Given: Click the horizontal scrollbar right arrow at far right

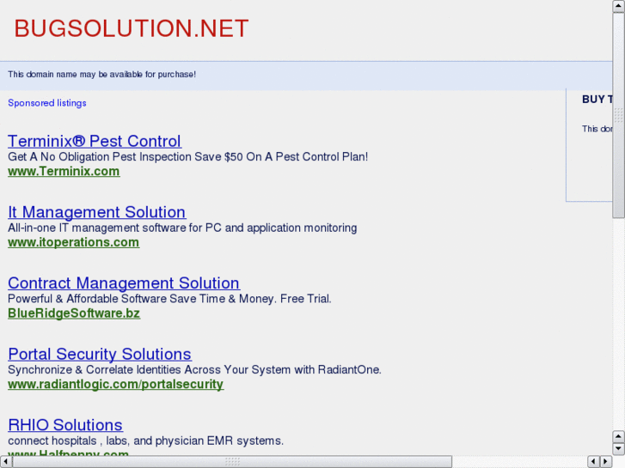Looking at the screenshot, I should pyautogui.click(x=606, y=462).
